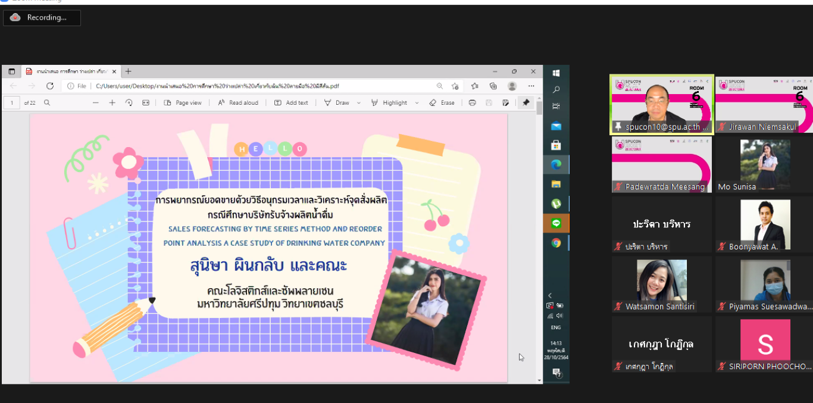Click the browser back arrow
The width and height of the screenshot is (813, 403).
coord(13,86)
